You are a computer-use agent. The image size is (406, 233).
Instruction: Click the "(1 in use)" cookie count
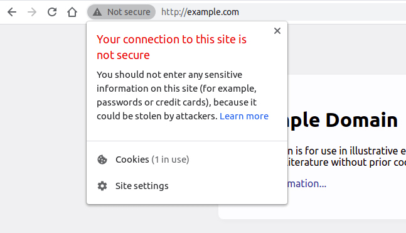click(171, 160)
